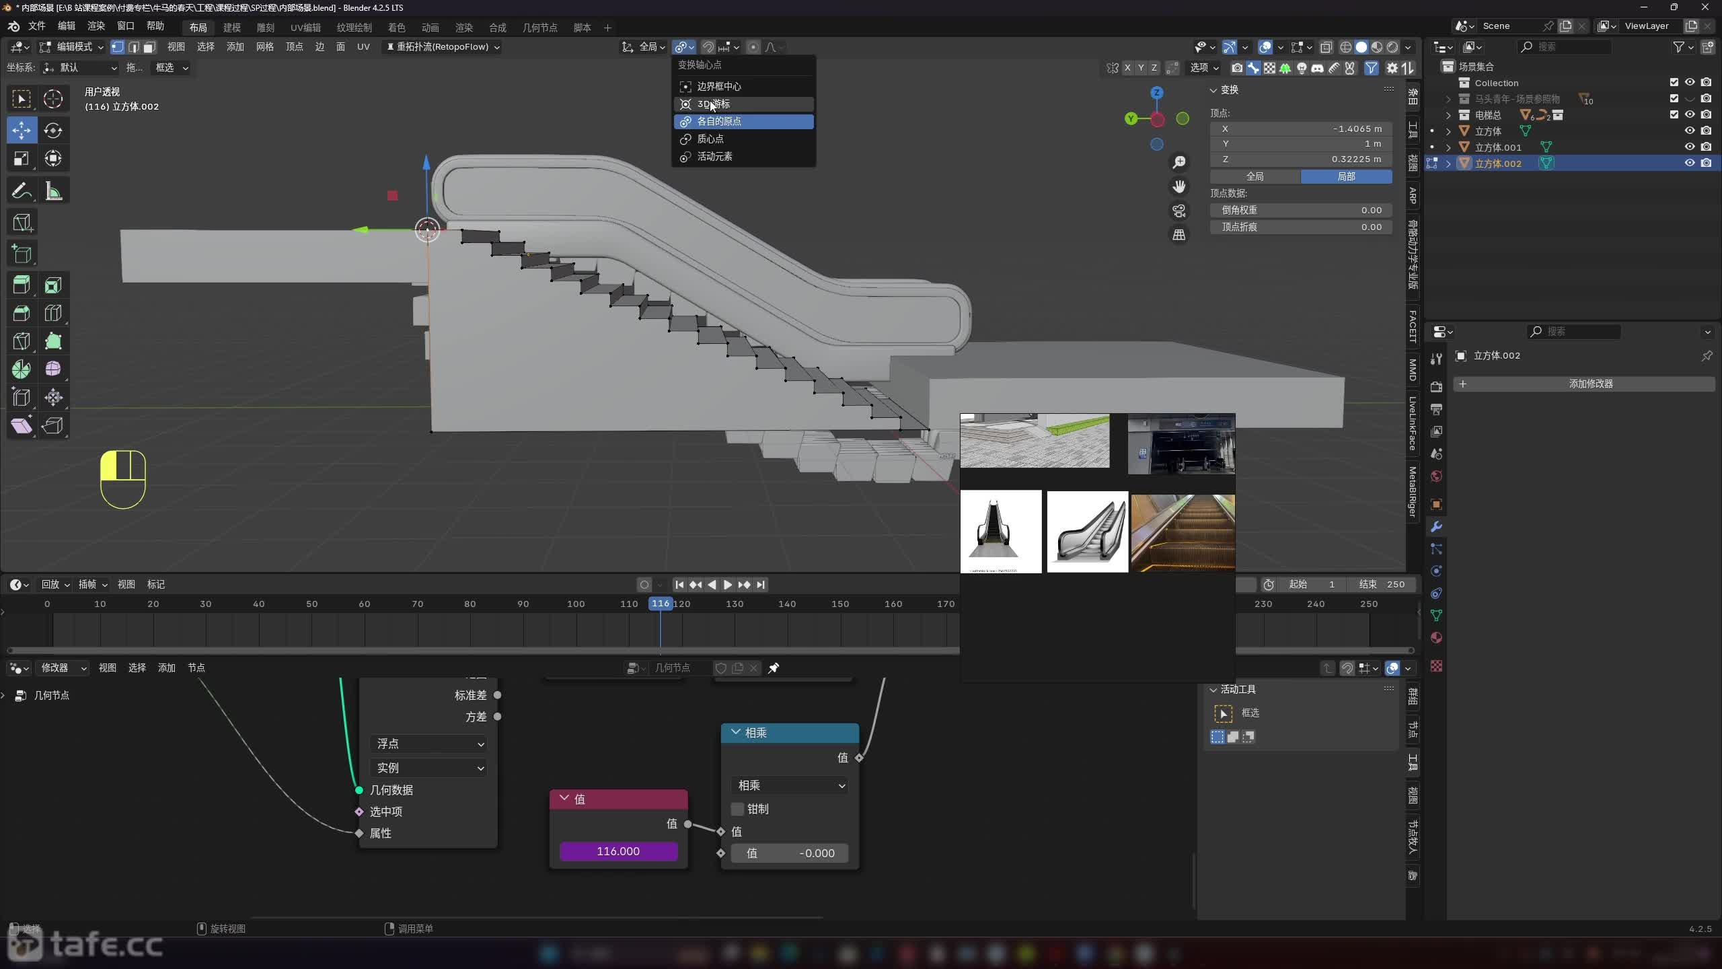Switch to the 建模 workspace tab

point(232,28)
